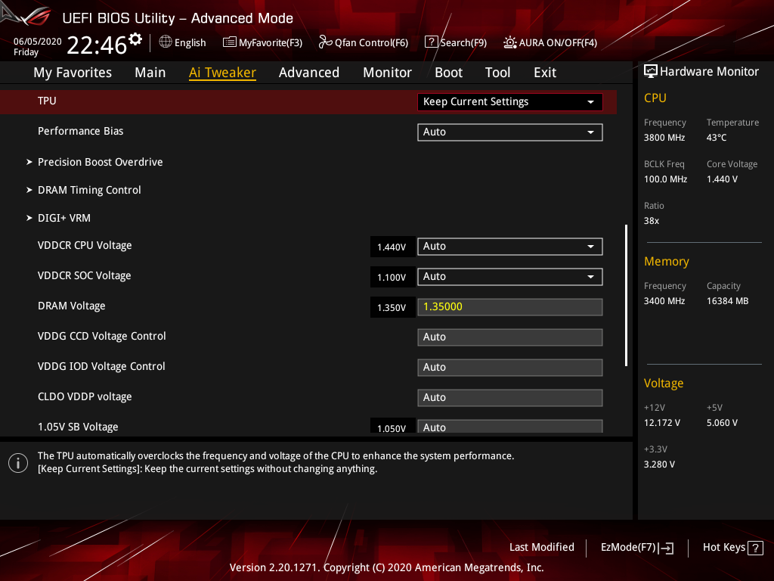Open Search(F9)

(x=456, y=42)
